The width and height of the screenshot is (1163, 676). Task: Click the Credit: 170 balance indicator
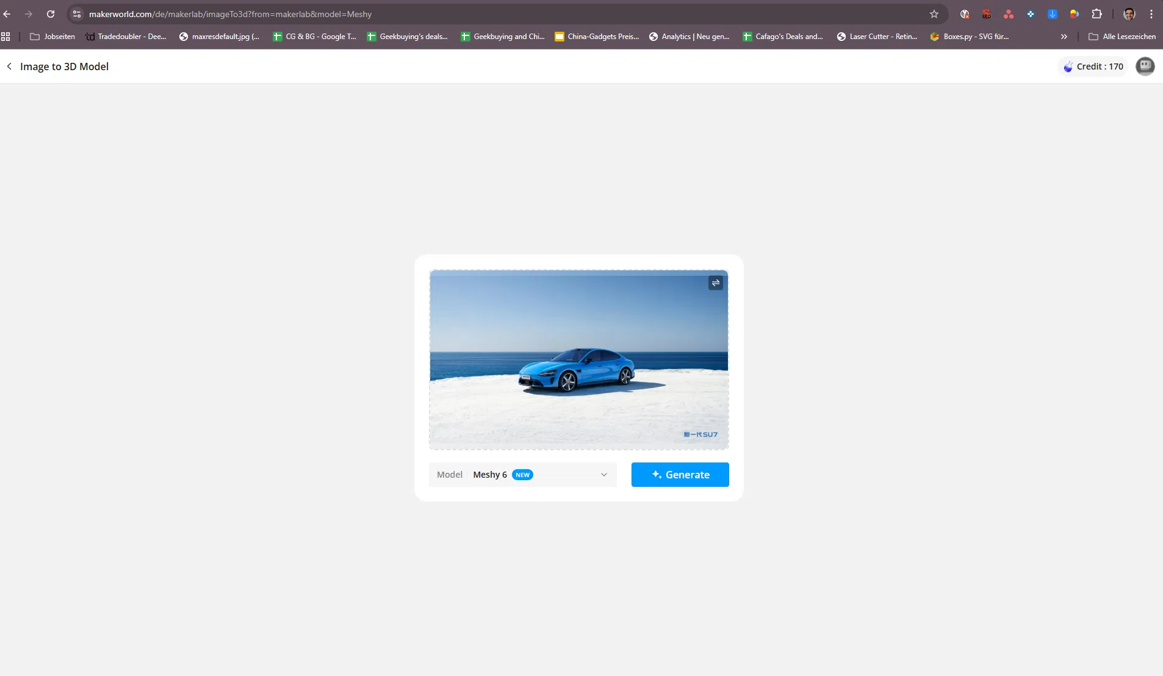(x=1093, y=67)
